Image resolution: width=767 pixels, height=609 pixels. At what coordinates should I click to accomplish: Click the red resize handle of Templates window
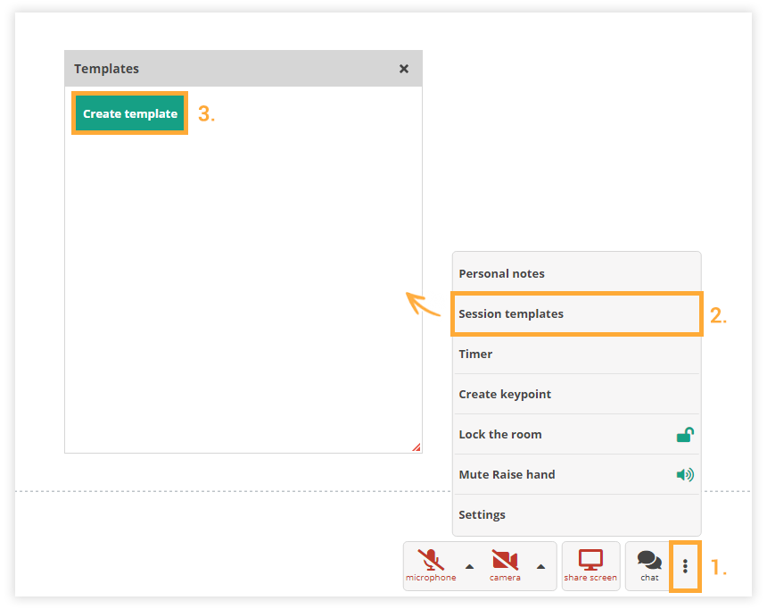416,446
